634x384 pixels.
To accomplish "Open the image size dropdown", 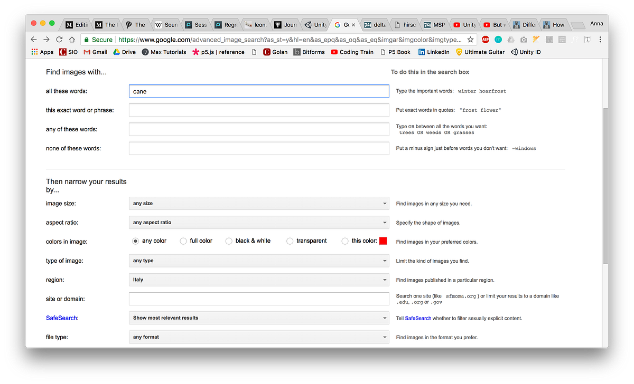I will 259,203.
